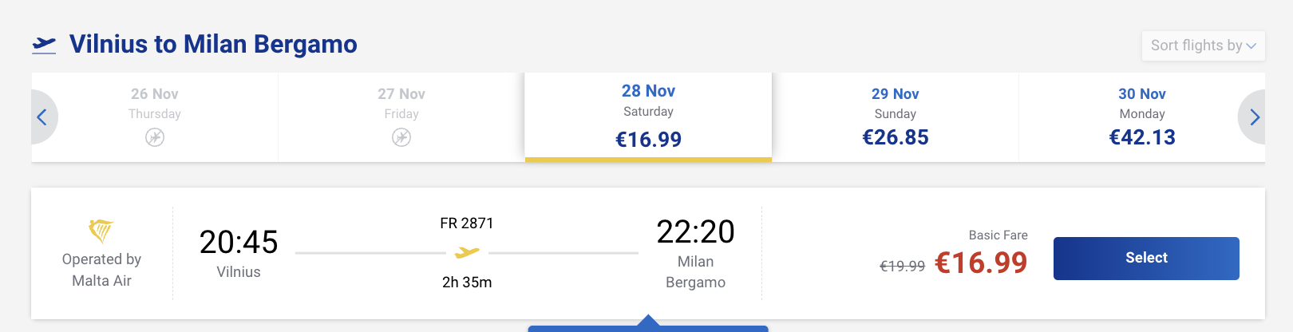The width and height of the screenshot is (1293, 332).
Task: Click the Select button for the €16.99 fare
Action: click(1146, 259)
